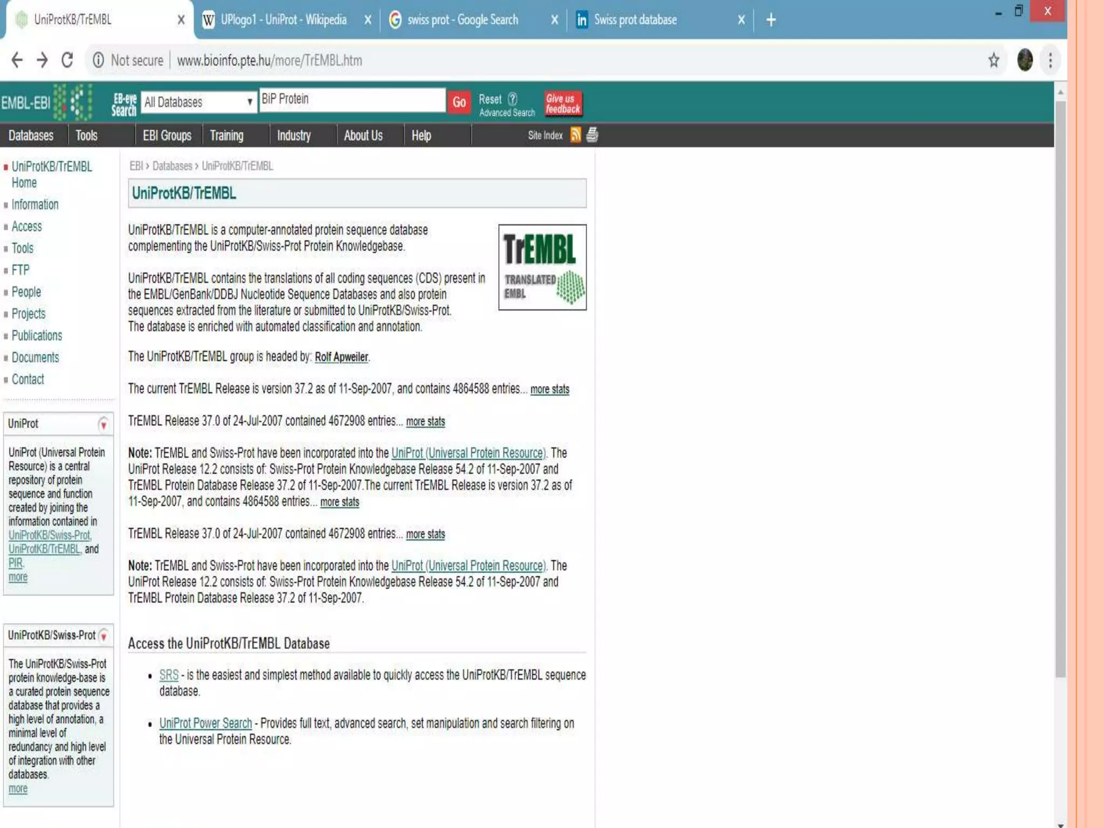The image size is (1104, 828).
Task: Open a new browser tab
Action: (771, 20)
